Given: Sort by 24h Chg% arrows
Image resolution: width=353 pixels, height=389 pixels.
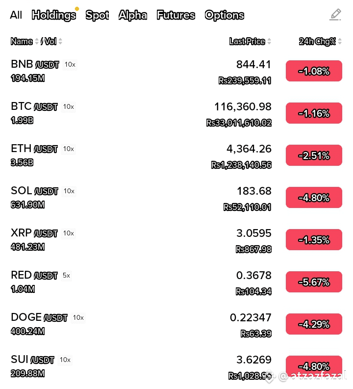Looking at the screenshot, I should 340,41.
